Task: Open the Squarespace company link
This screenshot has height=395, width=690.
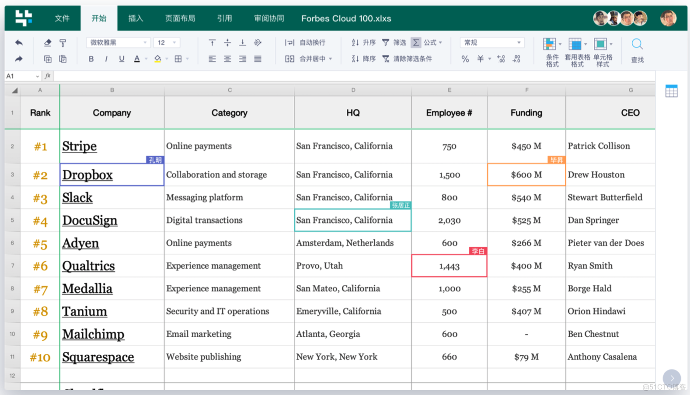Action: (x=98, y=357)
